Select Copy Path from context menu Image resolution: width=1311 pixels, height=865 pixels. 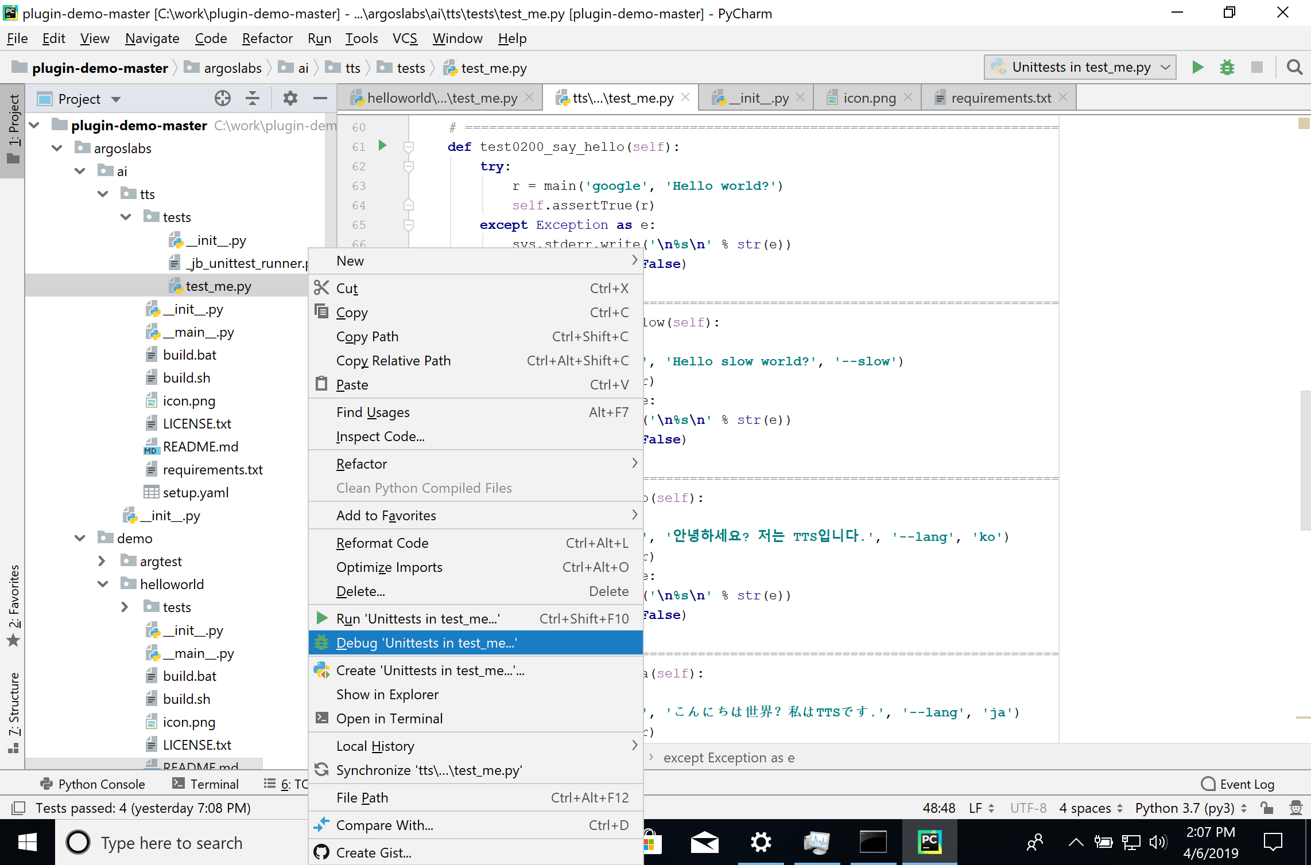click(476, 336)
